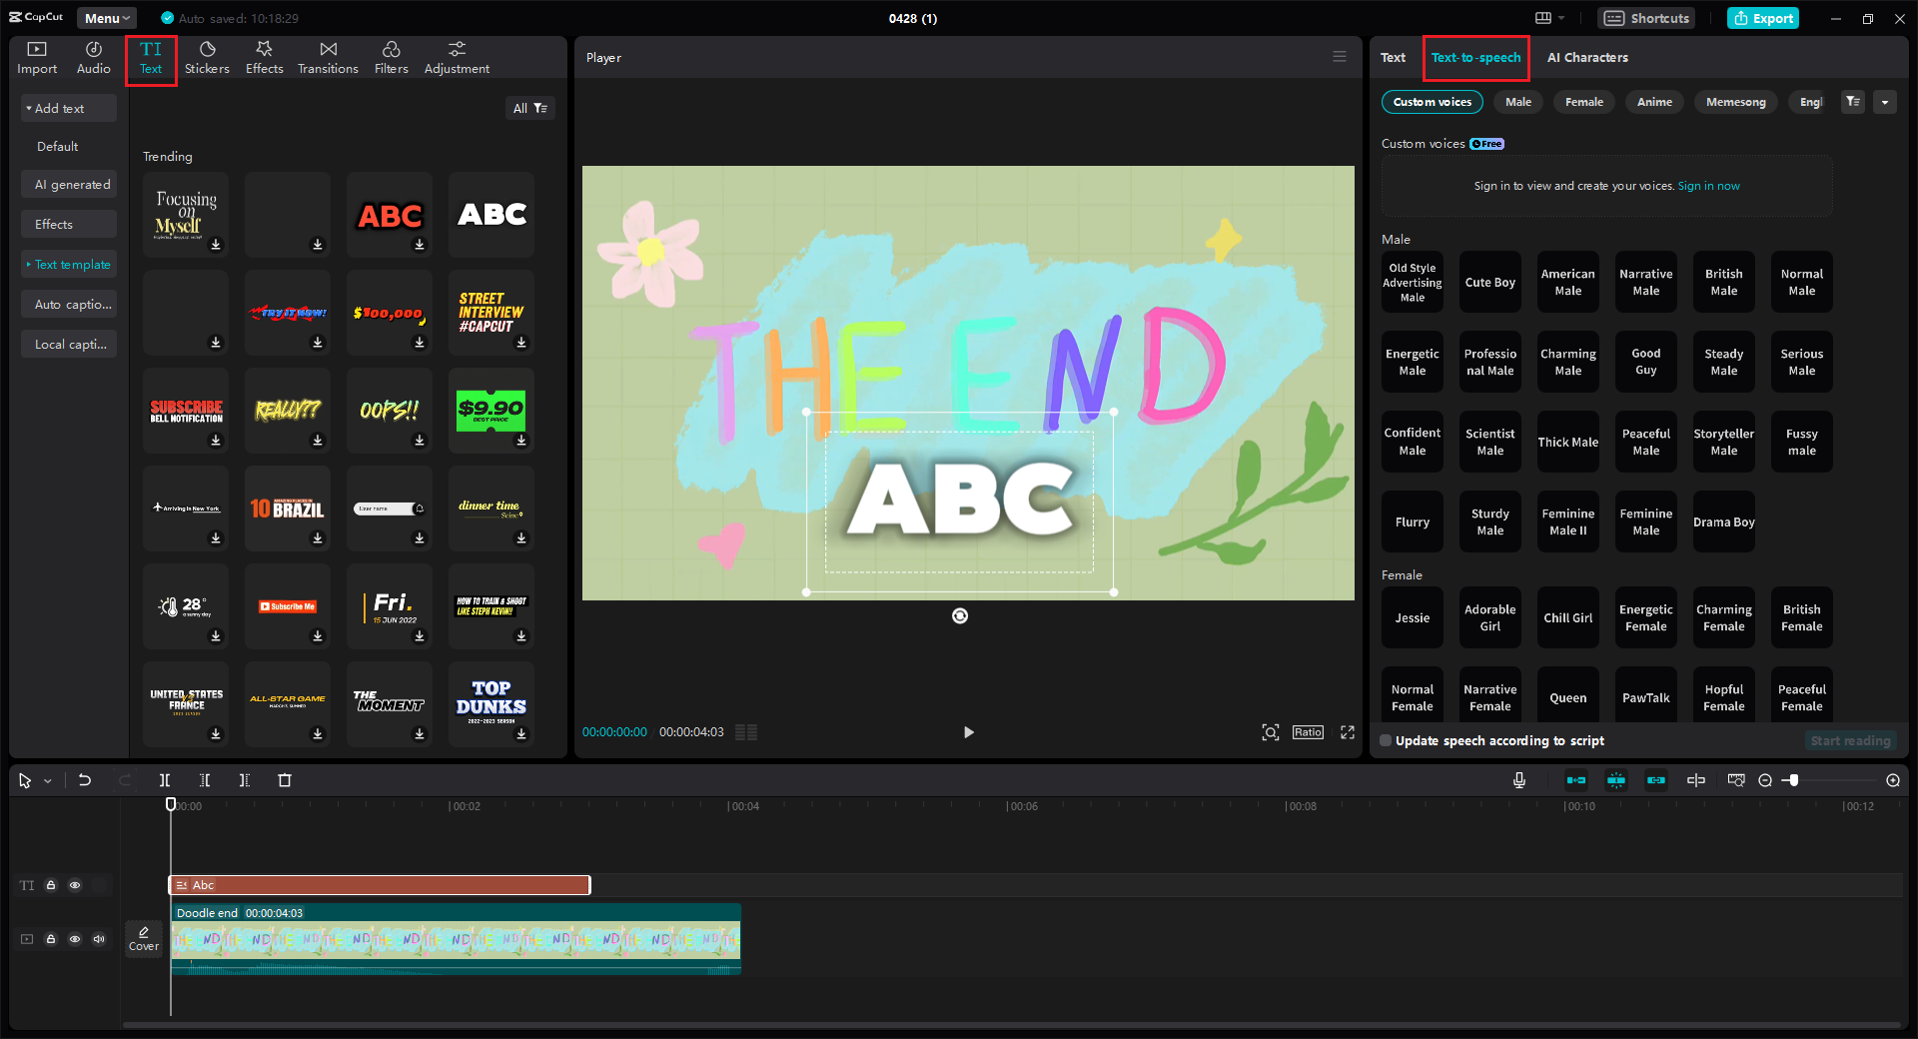
Task: Open the Import media panel
Action: click(37, 59)
